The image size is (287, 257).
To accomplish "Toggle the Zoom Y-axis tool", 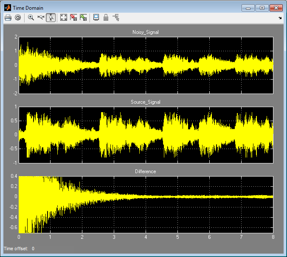I will click(51, 18).
